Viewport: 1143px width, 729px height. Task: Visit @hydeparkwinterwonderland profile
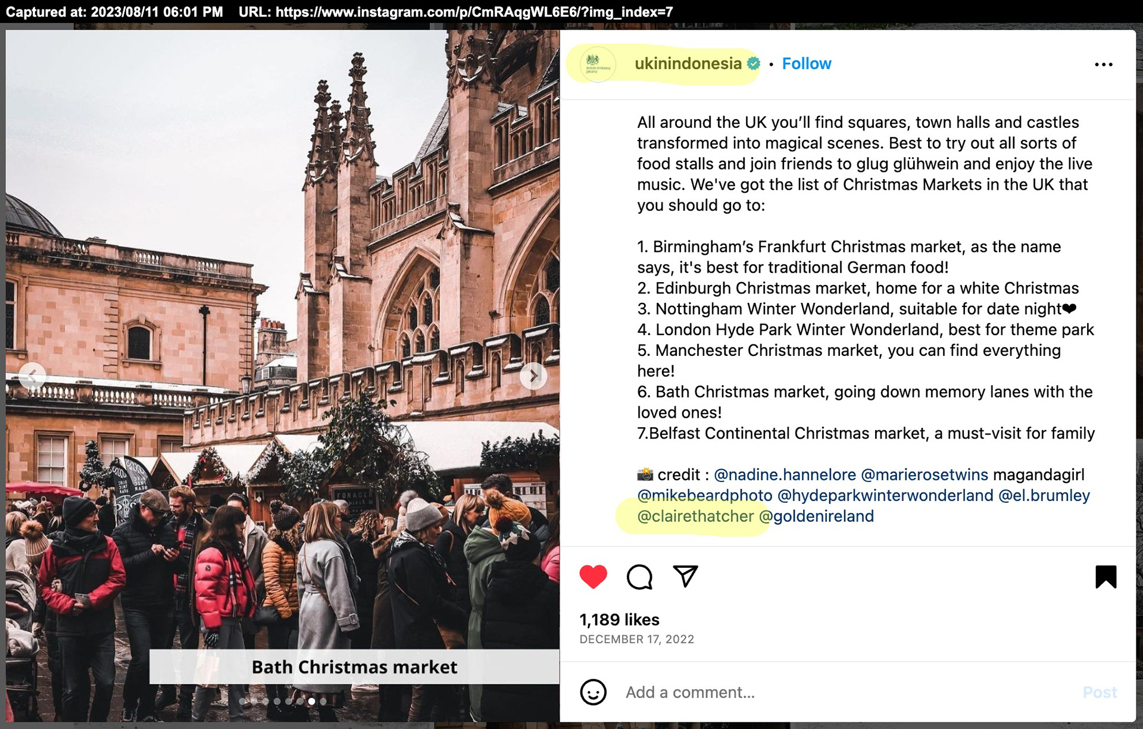pos(885,496)
